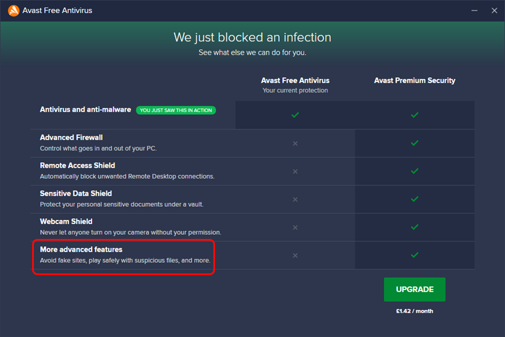Screen dimensions: 505x337
Task: Click Premium checkmark in More advanced features row
Action: coord(415,255)
